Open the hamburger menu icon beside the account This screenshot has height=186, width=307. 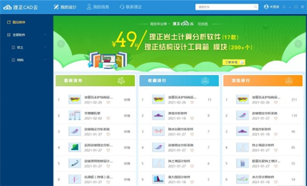(x=284, y=7)
